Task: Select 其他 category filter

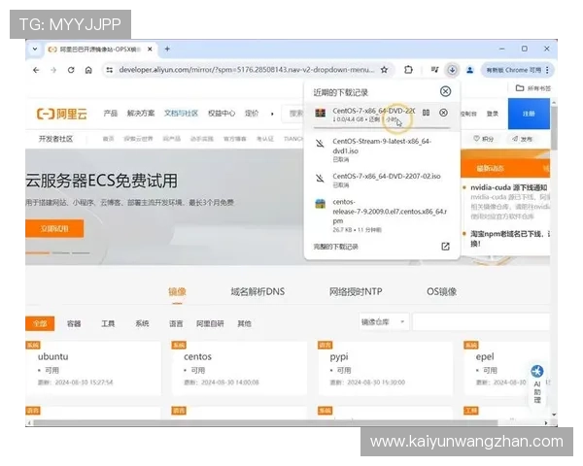Action: tap(244, 323)
